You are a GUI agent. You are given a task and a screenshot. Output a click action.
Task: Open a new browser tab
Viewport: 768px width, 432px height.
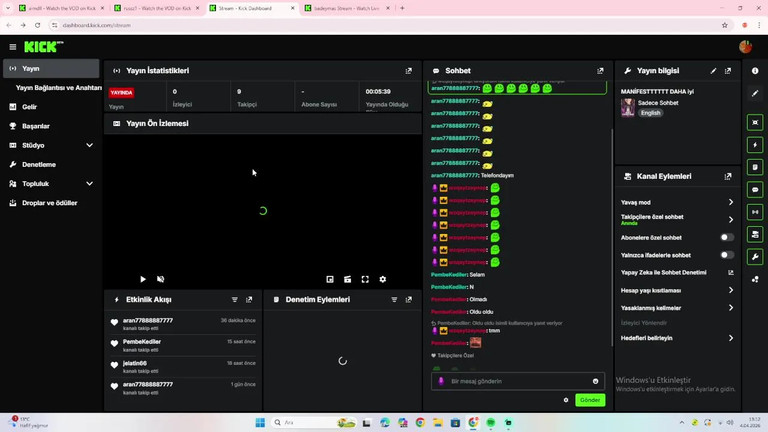[x=402, y=8]
